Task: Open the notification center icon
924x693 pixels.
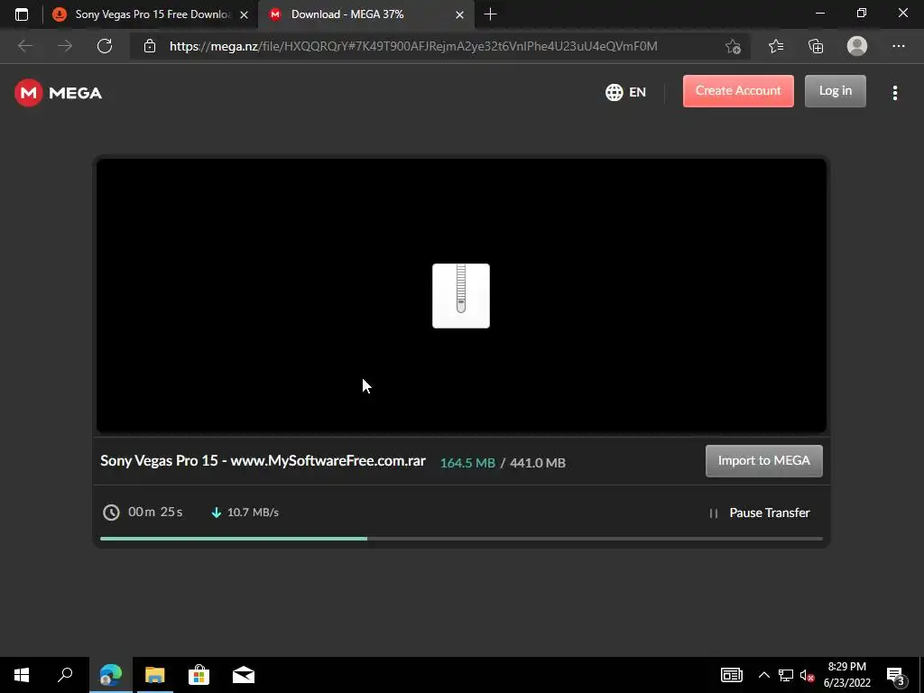Action: [x=896, y=676]
